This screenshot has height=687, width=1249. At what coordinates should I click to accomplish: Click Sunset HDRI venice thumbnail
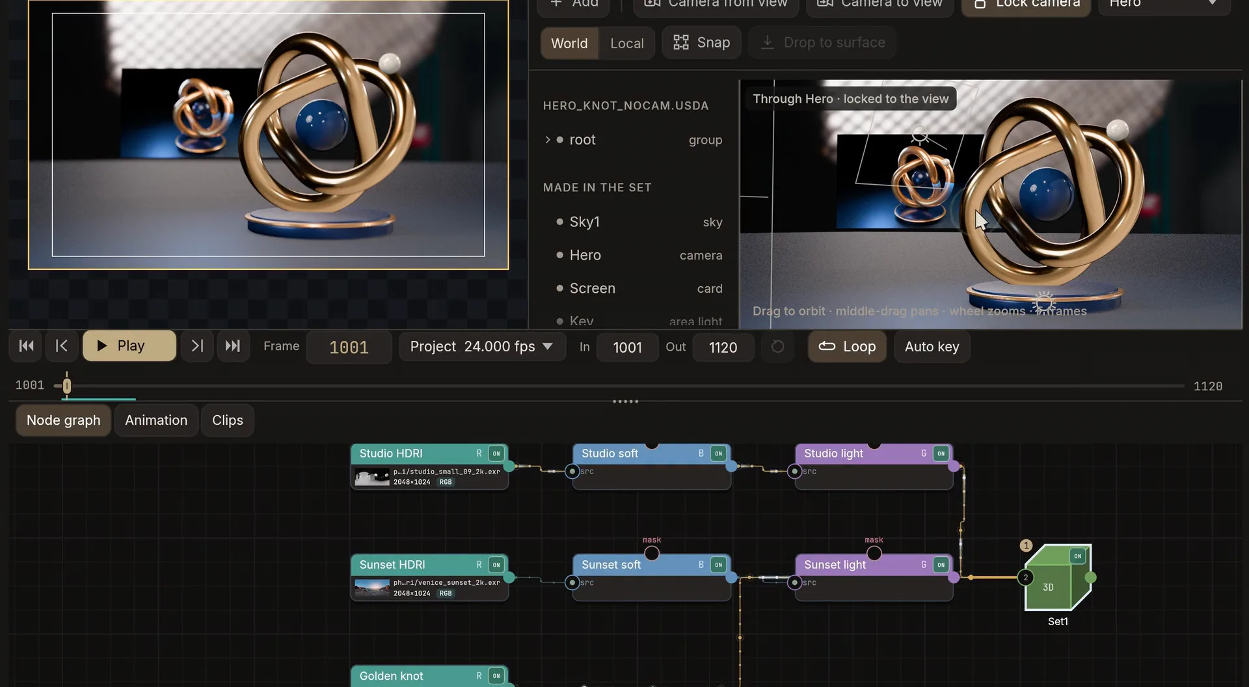tap(372, 588)
